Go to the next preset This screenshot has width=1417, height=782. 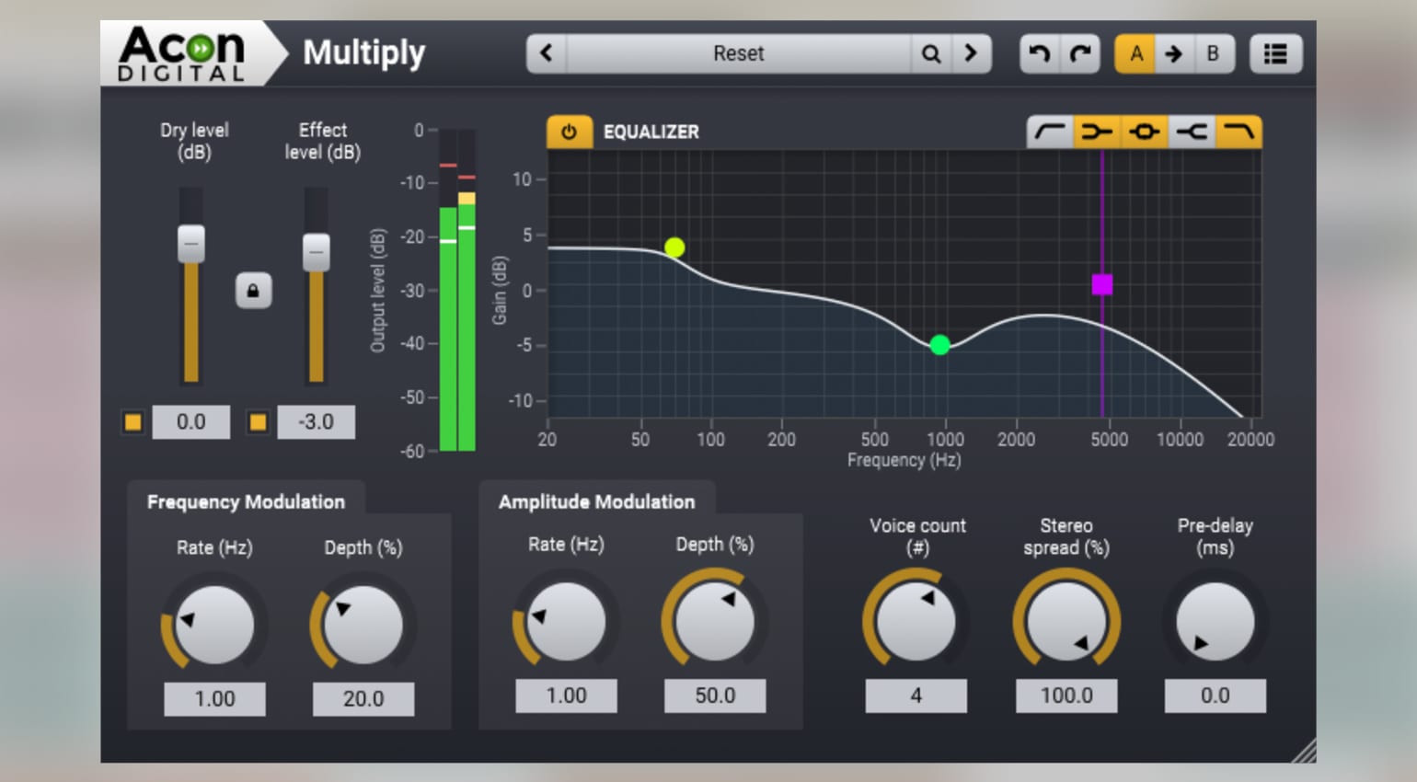(x=971, y=53)
